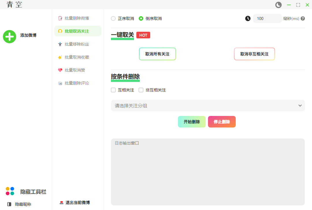
Task: Click the heart icon for 批量取消赞
Action: pos(60,70)
